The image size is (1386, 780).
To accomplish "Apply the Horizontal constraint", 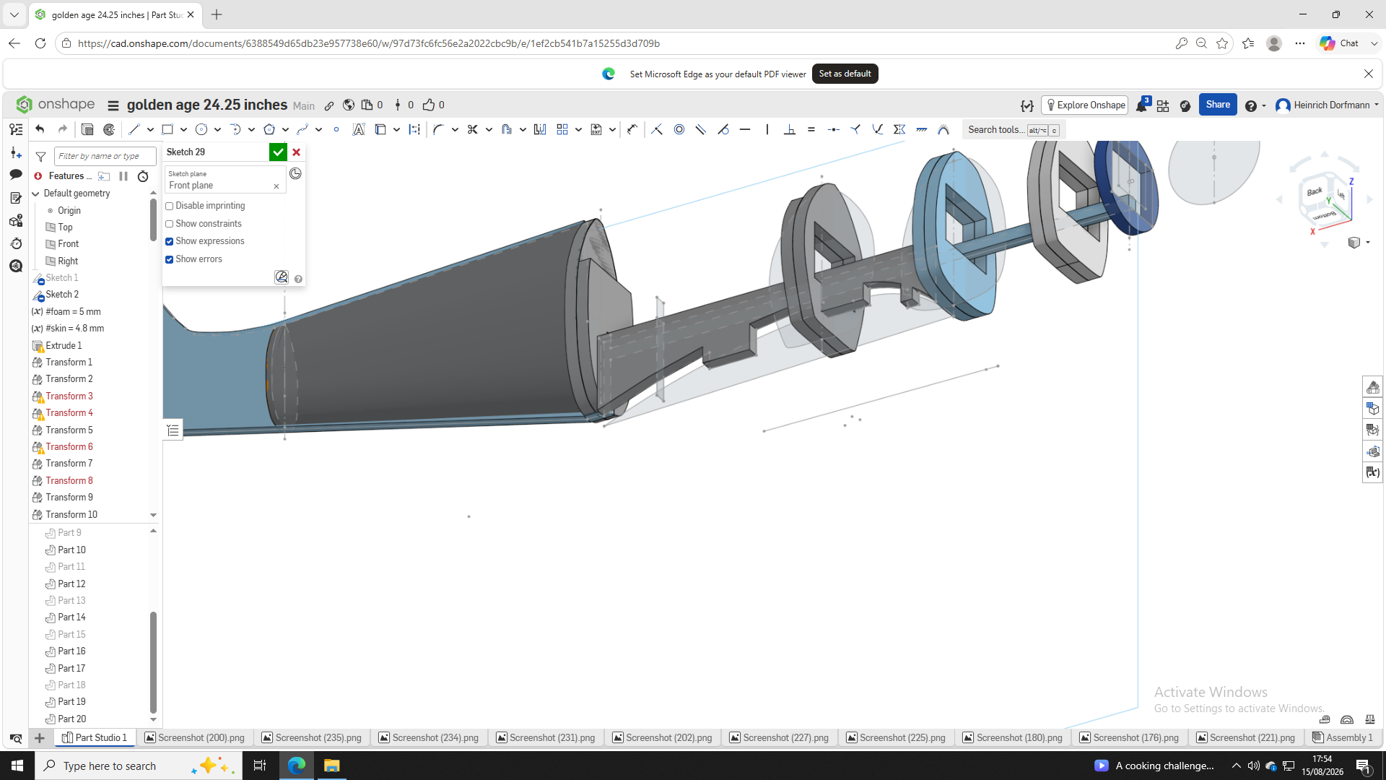I will [745, 129].
